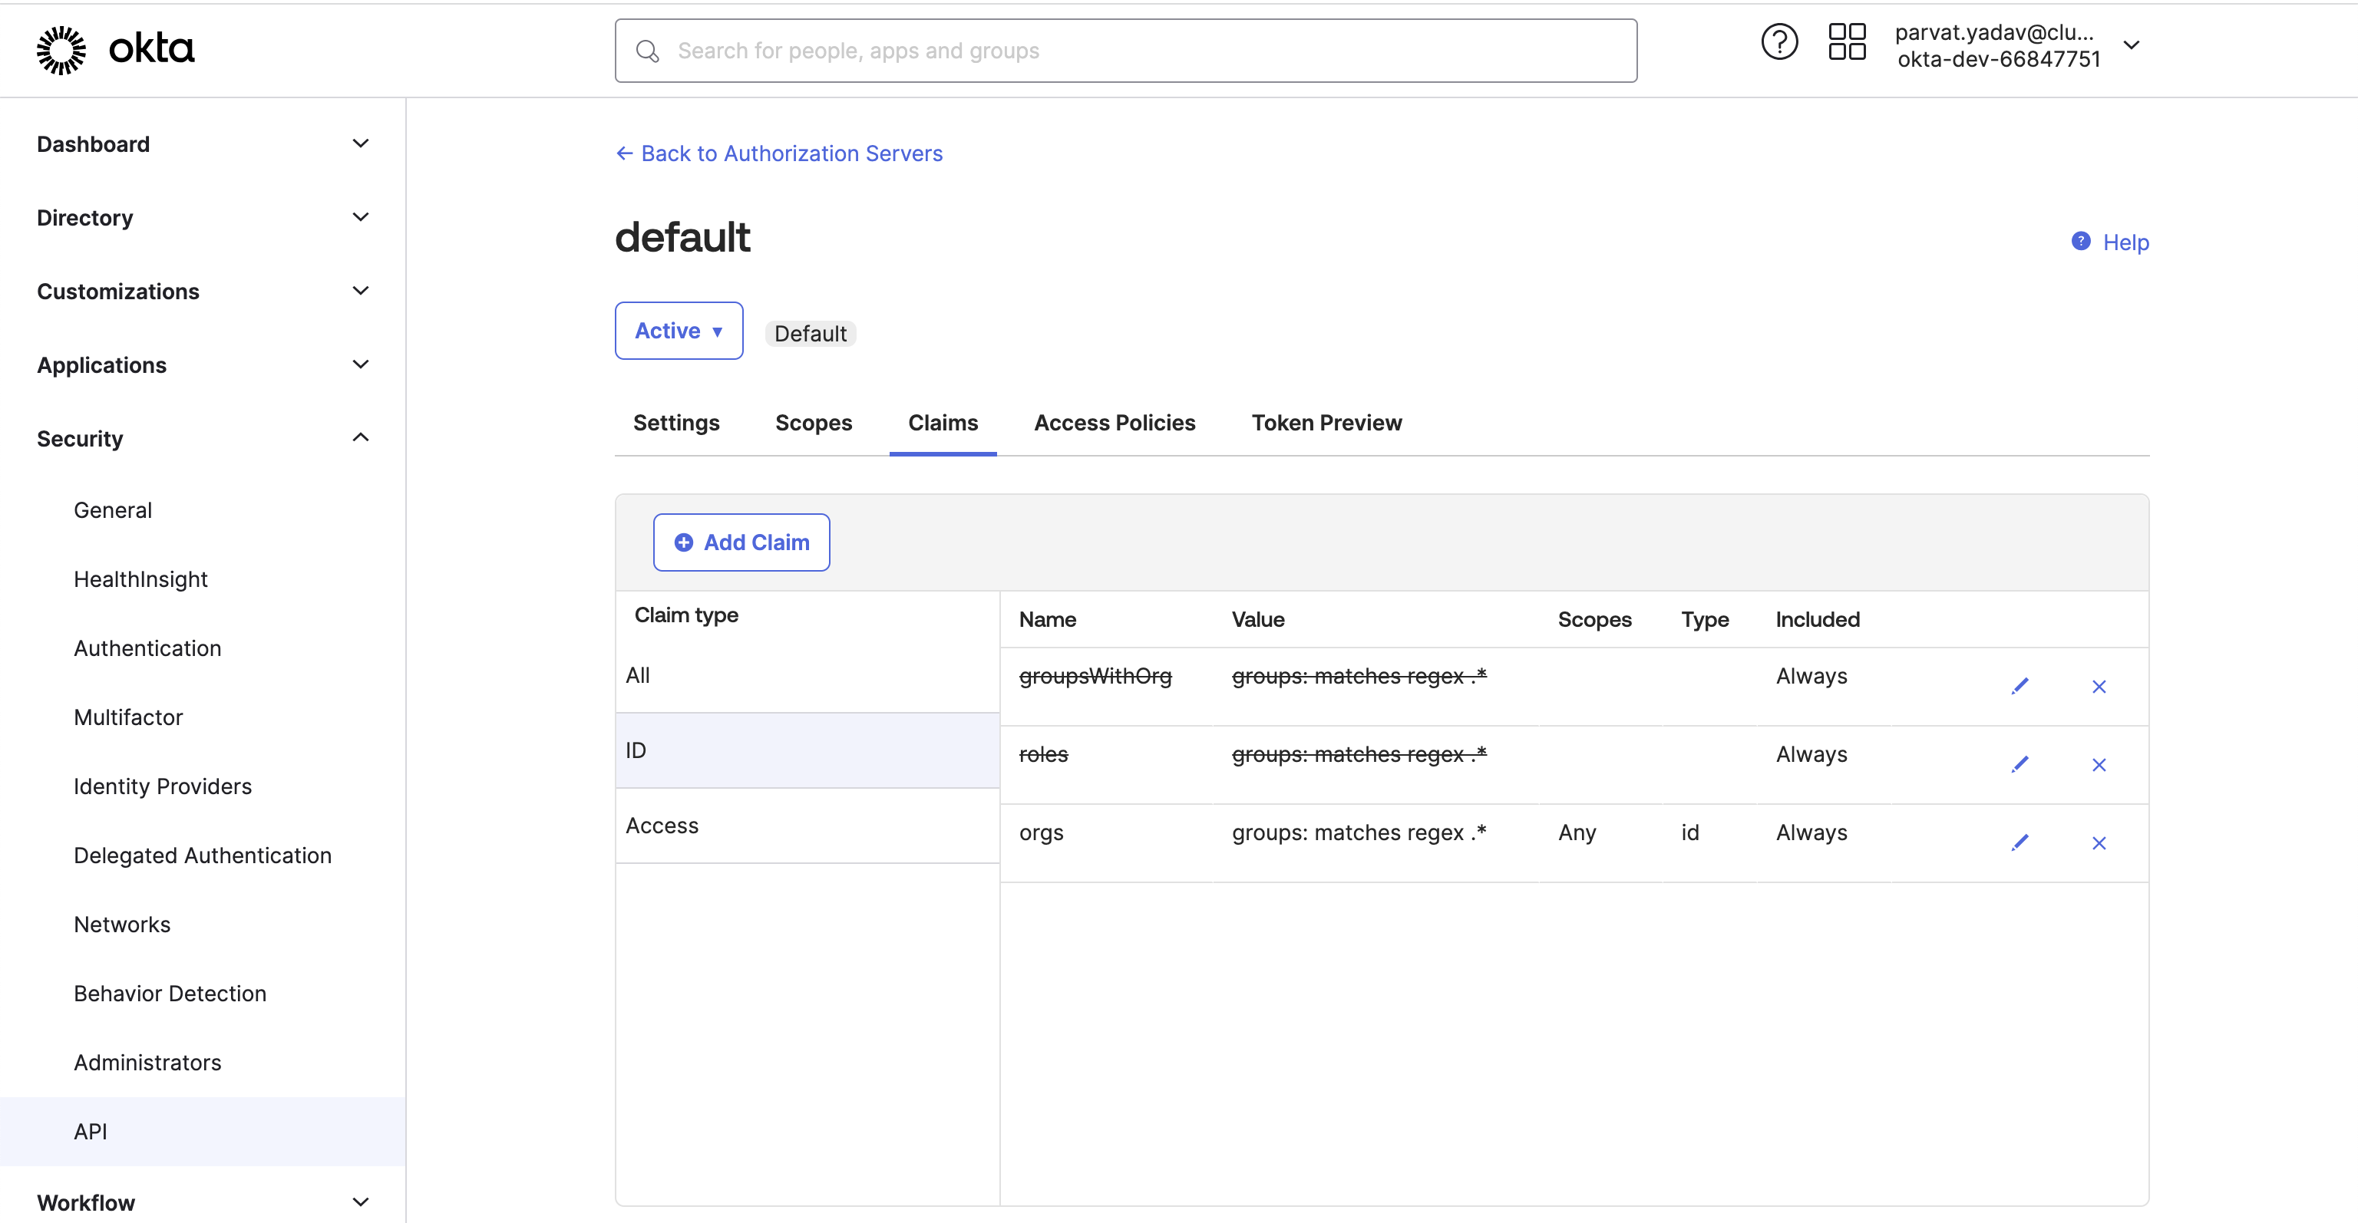Click the edit icon for orgs claim
2358x1223 pixels.
click(x=2021, y=842)
